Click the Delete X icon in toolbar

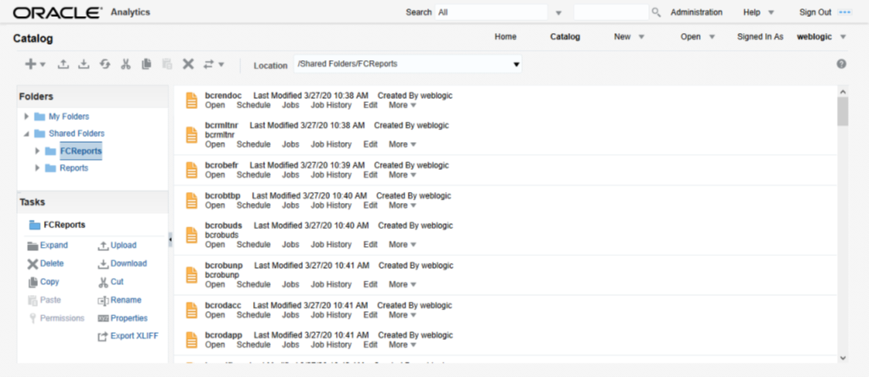189,64
